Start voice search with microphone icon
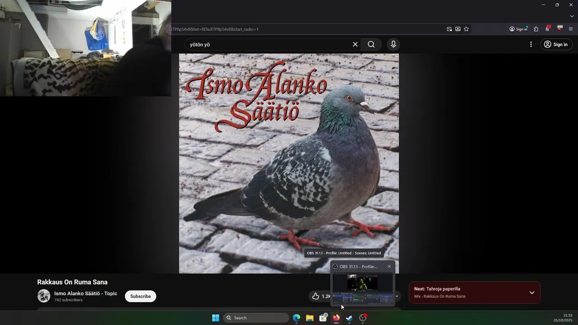Viewport: 578px width, 325px height. (393, 44)
